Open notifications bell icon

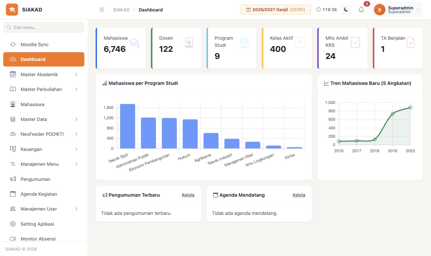click(x=361, y=10)
